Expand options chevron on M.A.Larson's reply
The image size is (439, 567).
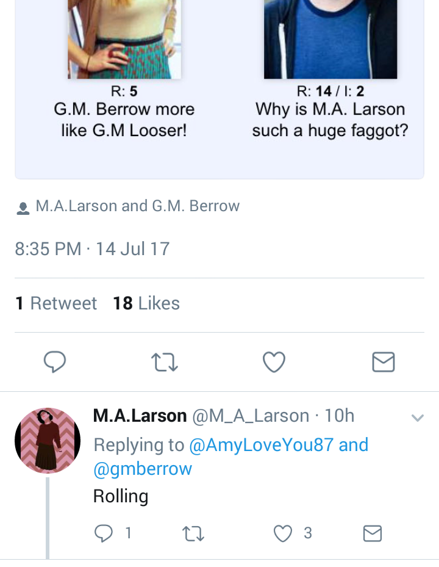(417, 418)
